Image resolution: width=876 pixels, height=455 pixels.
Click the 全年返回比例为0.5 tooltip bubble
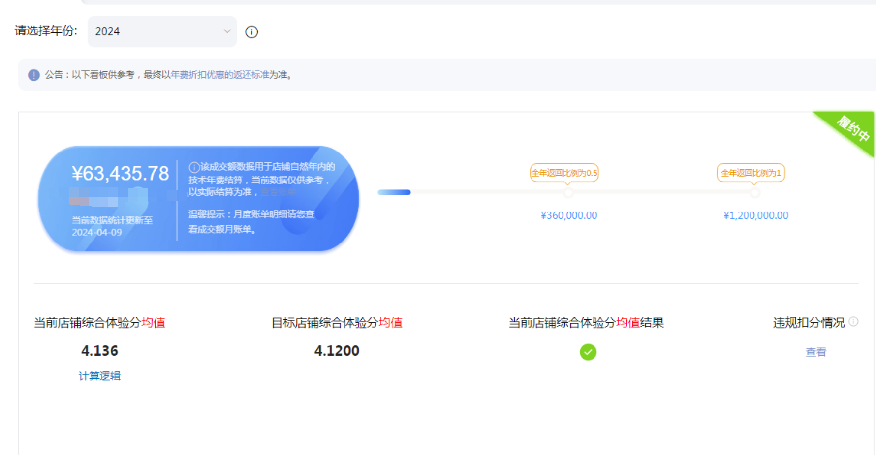[564, 173]
